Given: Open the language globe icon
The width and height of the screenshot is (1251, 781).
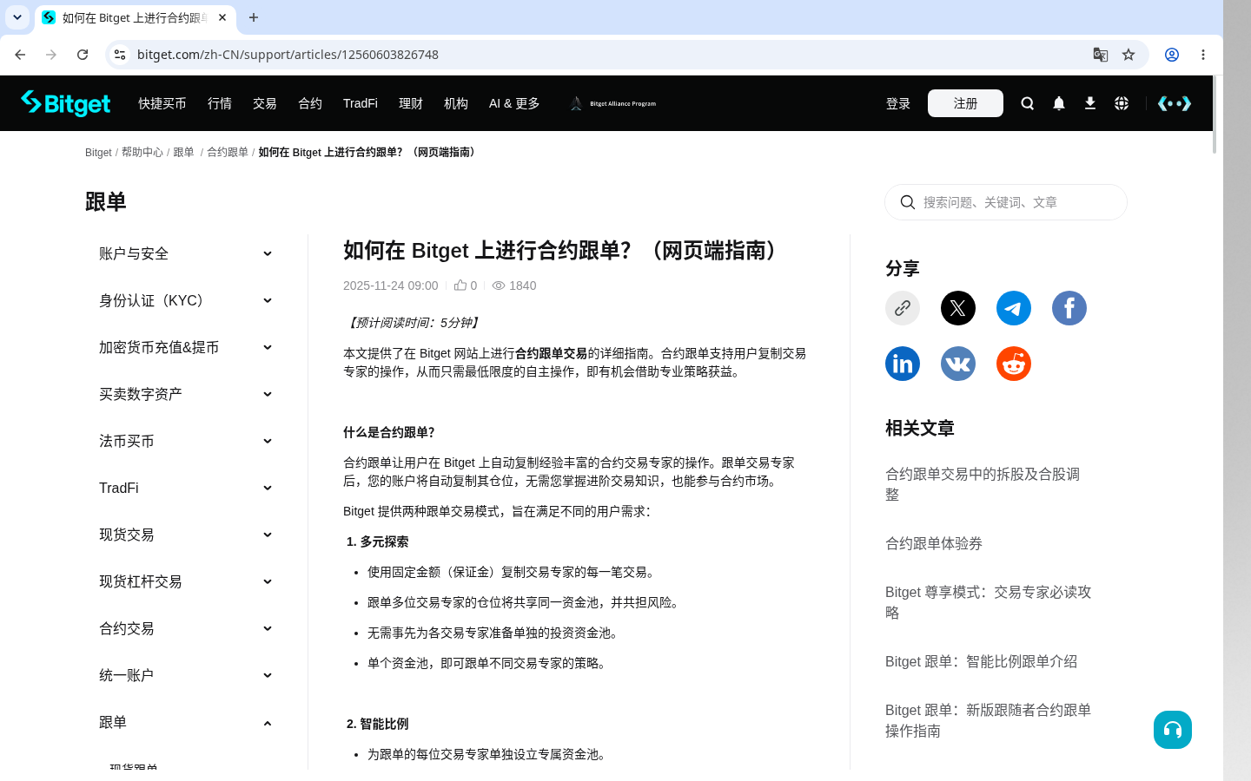Looking at the screenshot, I should click(1122, 103).
